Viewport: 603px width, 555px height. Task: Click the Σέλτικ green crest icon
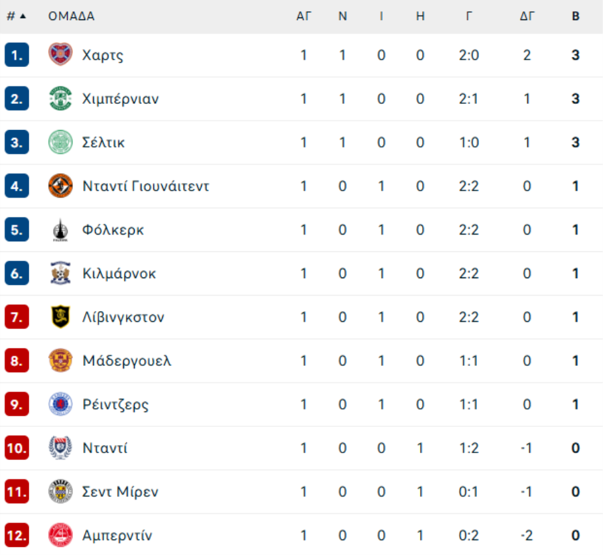[60, 142]
